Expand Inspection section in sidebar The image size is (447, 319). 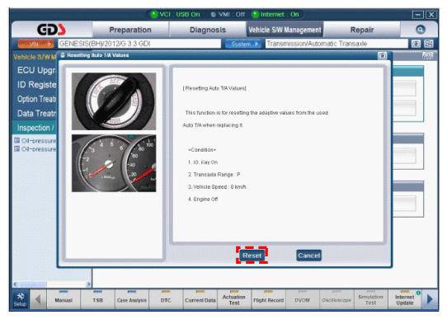35,128
